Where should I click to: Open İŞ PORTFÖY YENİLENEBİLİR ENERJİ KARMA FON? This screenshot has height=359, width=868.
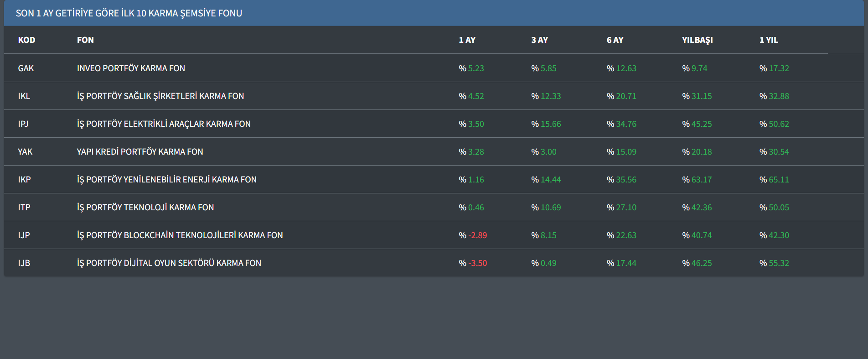tap(167, 180)
